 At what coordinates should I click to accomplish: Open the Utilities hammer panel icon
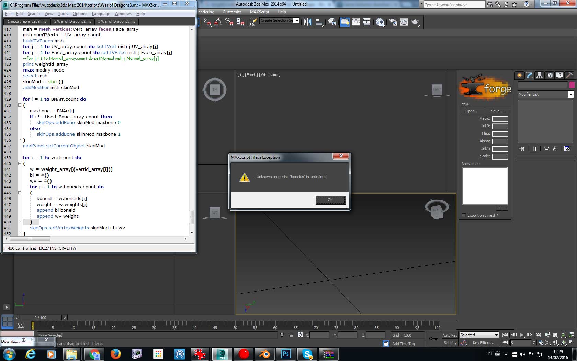point(569,75)
